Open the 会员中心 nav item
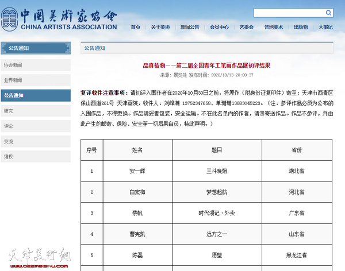 tap(220, 27)
